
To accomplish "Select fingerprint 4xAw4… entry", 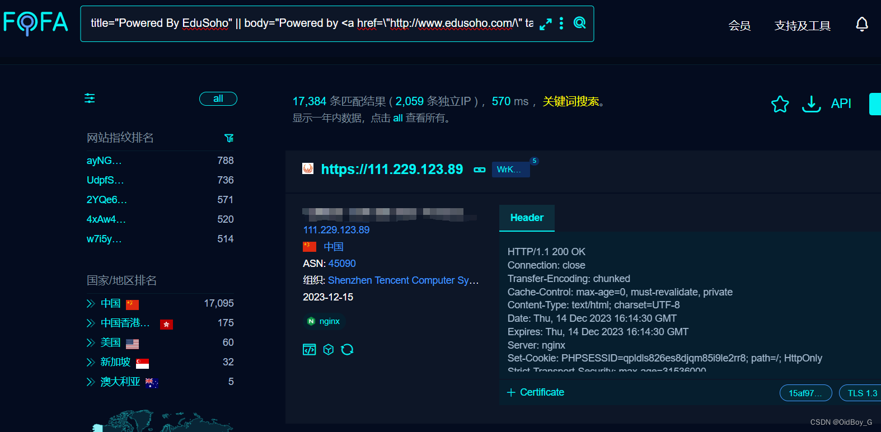I will click(106, 219).
